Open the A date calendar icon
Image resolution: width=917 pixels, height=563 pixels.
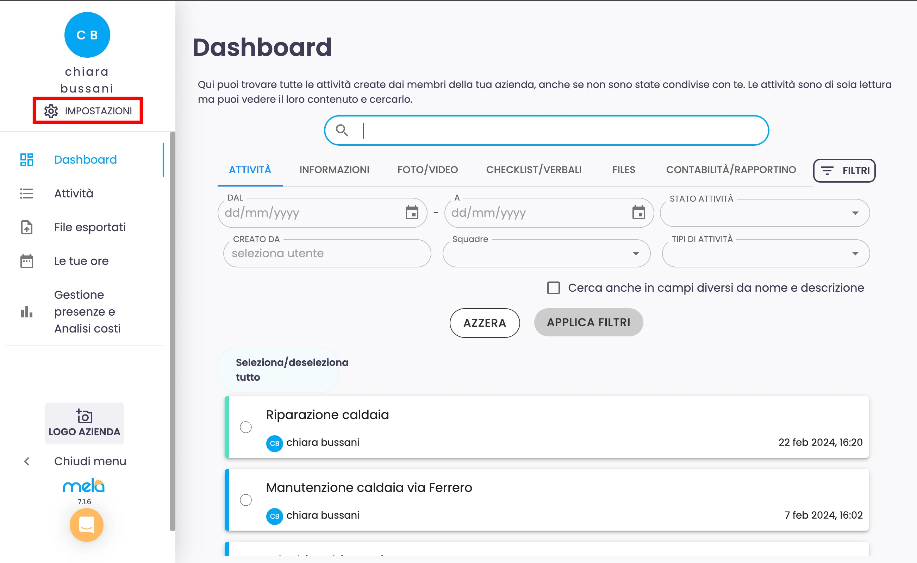[638, 213]
